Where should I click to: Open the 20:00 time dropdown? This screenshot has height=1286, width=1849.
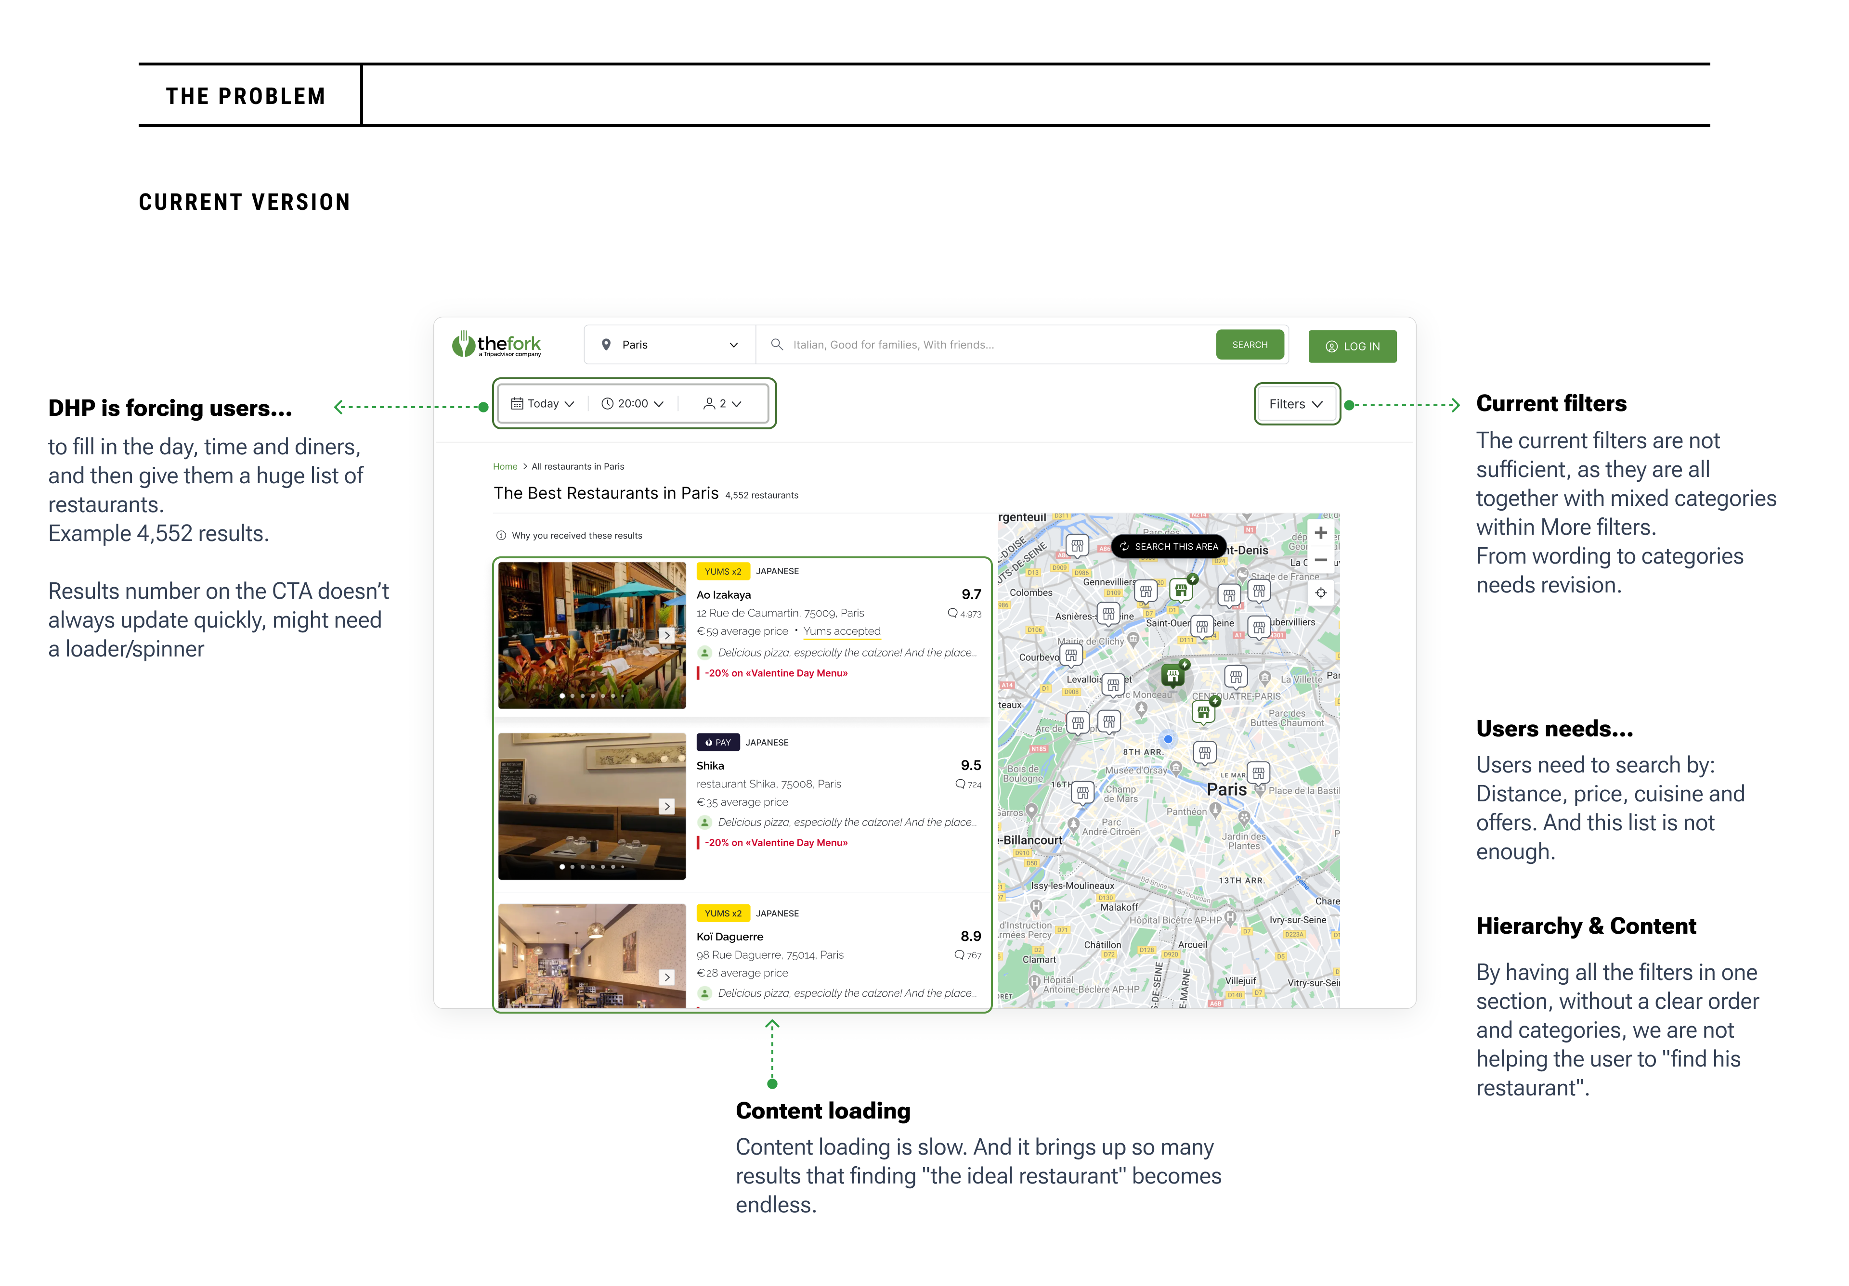[633, 404]
